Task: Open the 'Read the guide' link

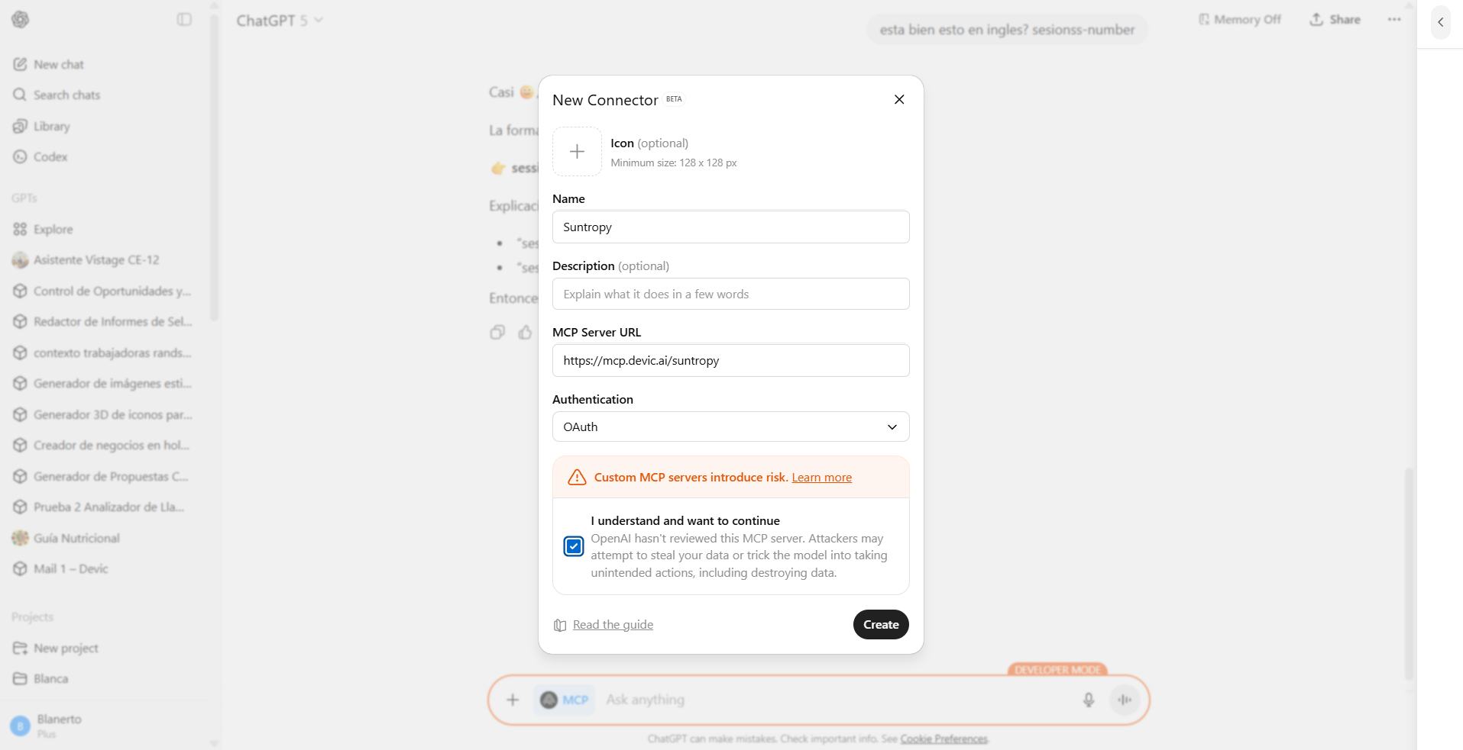Action: tap(612, 624)
